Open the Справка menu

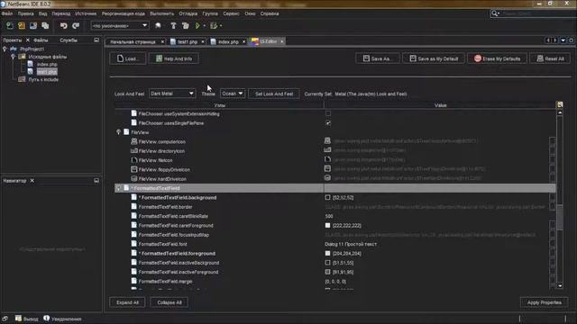pos(270,13)
